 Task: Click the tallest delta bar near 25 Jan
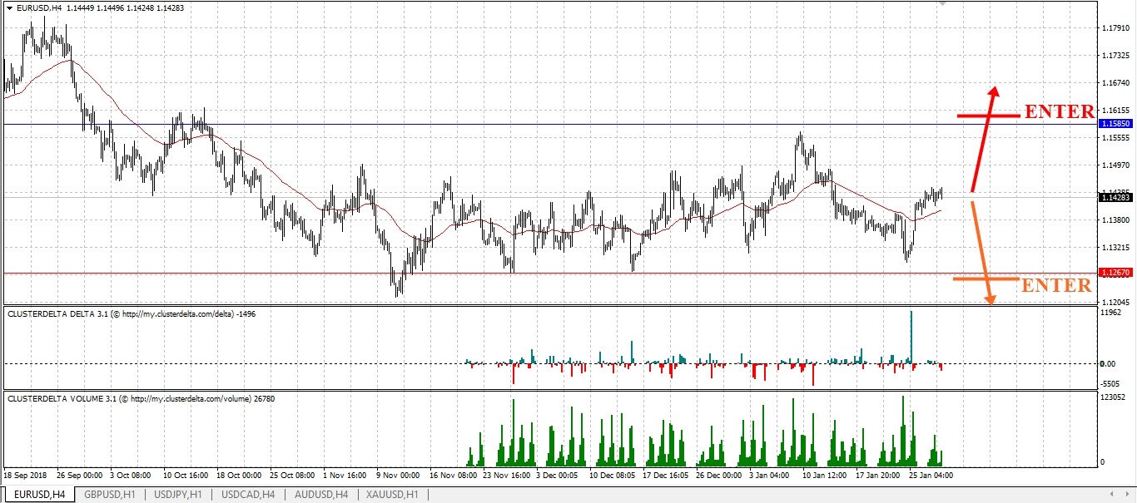click(911, 337)
